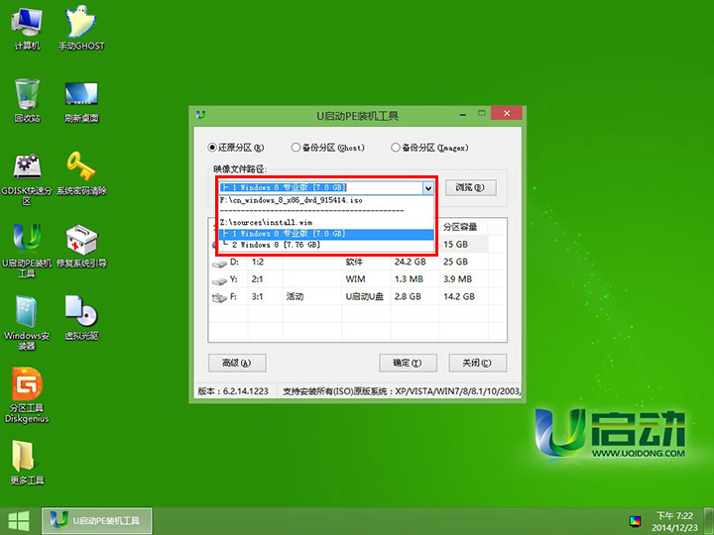
Task: Close the U启动PE装机工具 dialog window
Action: (507, 114)
